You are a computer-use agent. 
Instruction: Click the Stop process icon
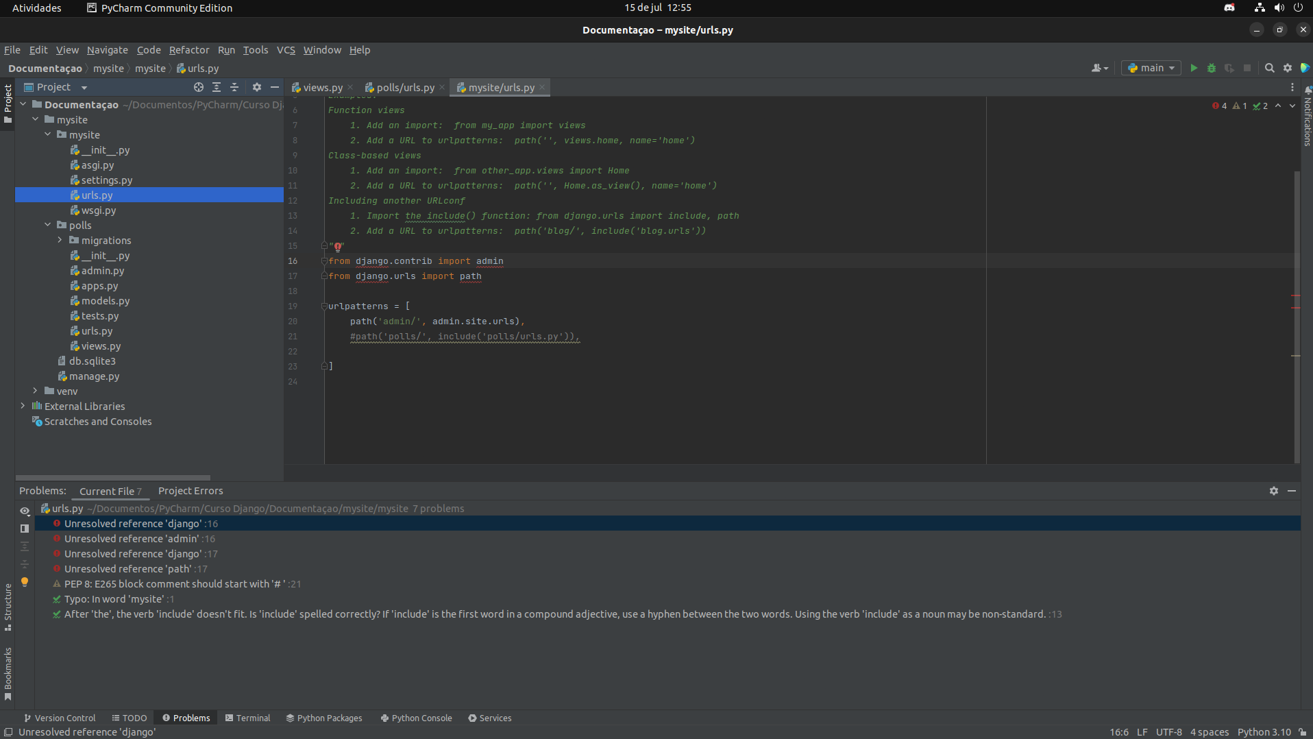[1247, 68]
